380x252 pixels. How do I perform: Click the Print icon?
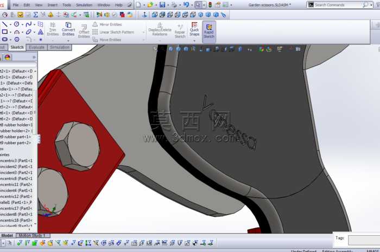coord(174,4)
